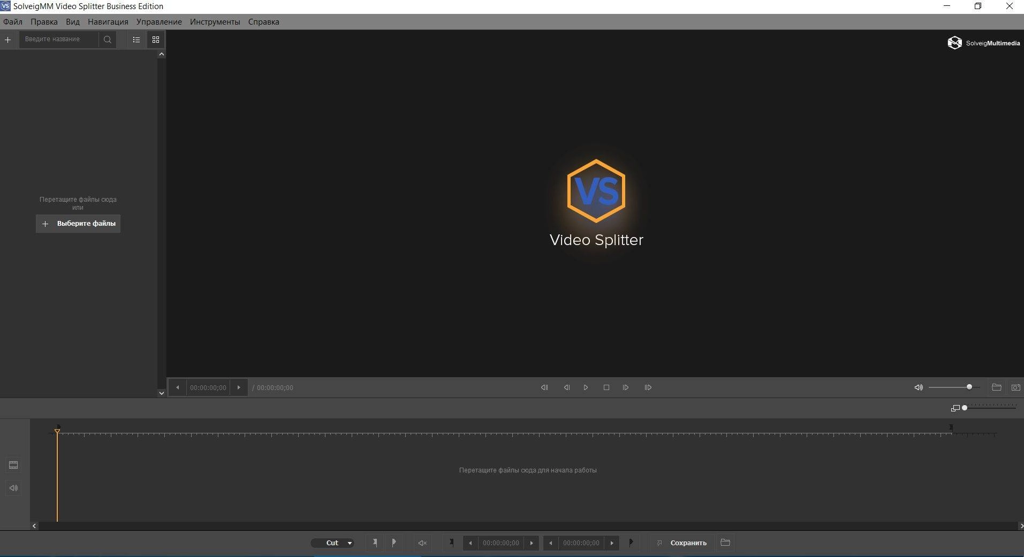Decrease the fragment start time
The width and height of the screenshot is (1024, 557).
click(471, 543)
